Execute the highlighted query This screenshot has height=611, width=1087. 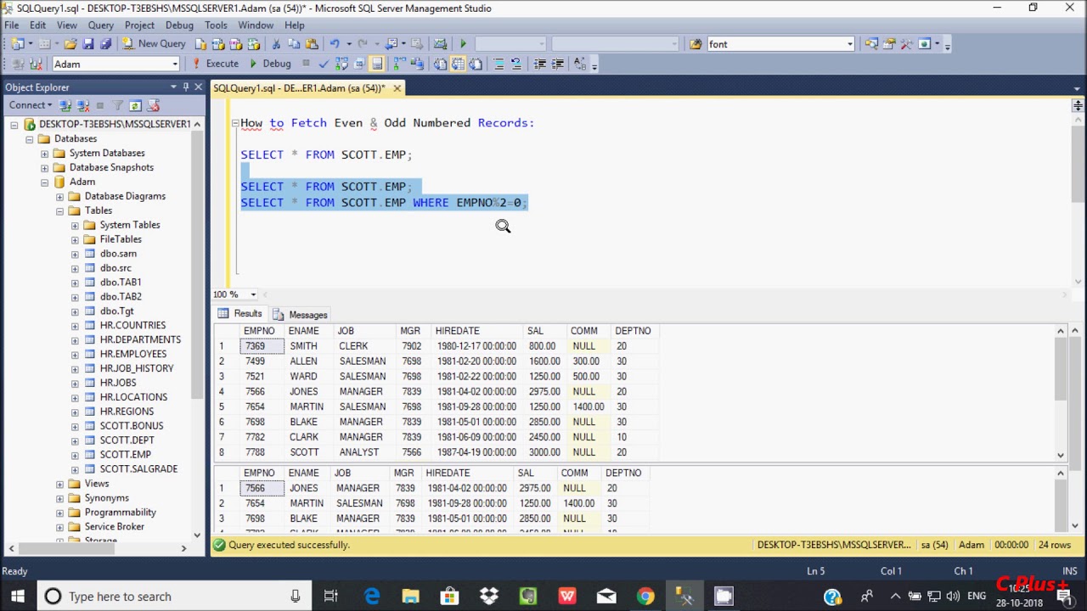(216, 64)
